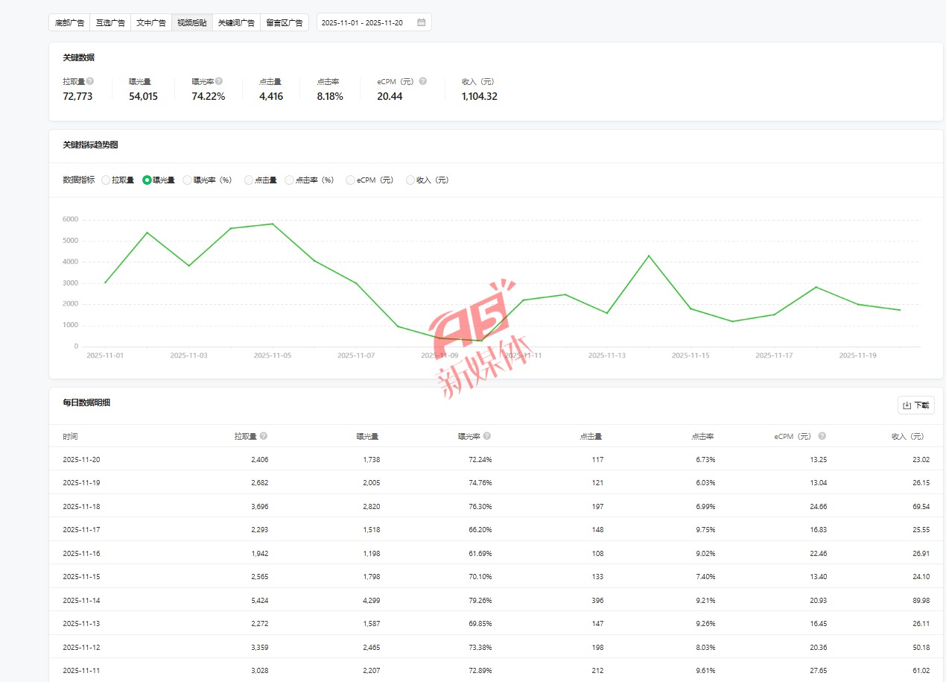Viewport: 946px width, 682px height.
Task: Click help icon beside eCPM（元）in key data
Action: click(x=422, y=81)
